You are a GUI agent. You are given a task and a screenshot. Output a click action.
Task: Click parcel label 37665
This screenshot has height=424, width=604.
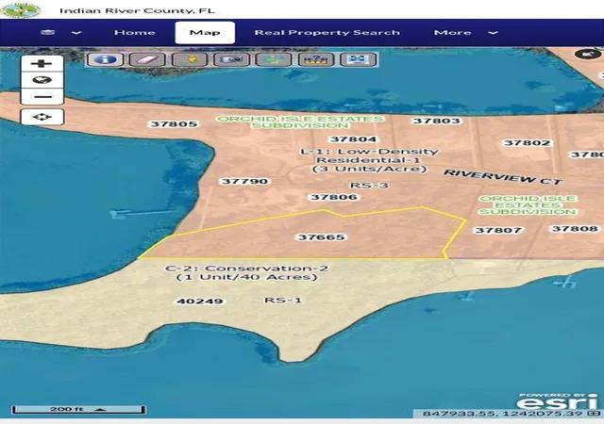pos(321,237)
